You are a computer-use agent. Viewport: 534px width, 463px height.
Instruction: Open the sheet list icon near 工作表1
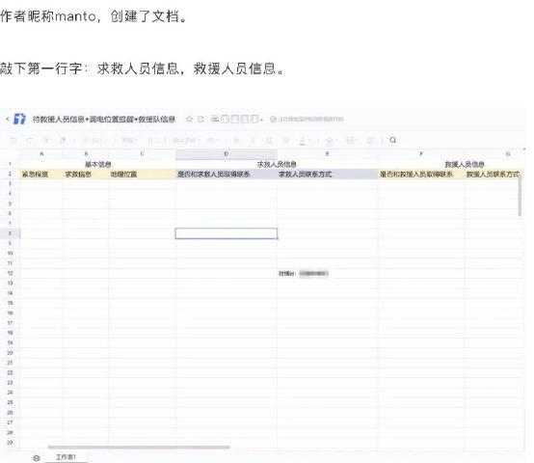[x=37, y=458]
